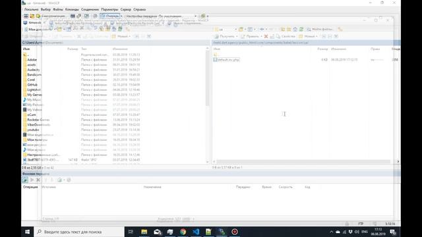
Task: Open the Сервер menu
Action: tap(126, 9)
